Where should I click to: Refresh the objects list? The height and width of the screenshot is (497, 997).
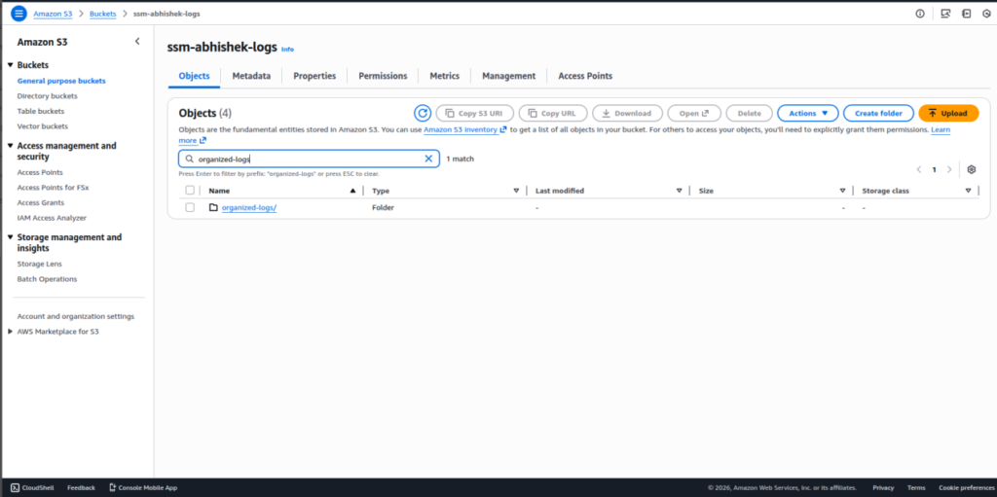423,113
